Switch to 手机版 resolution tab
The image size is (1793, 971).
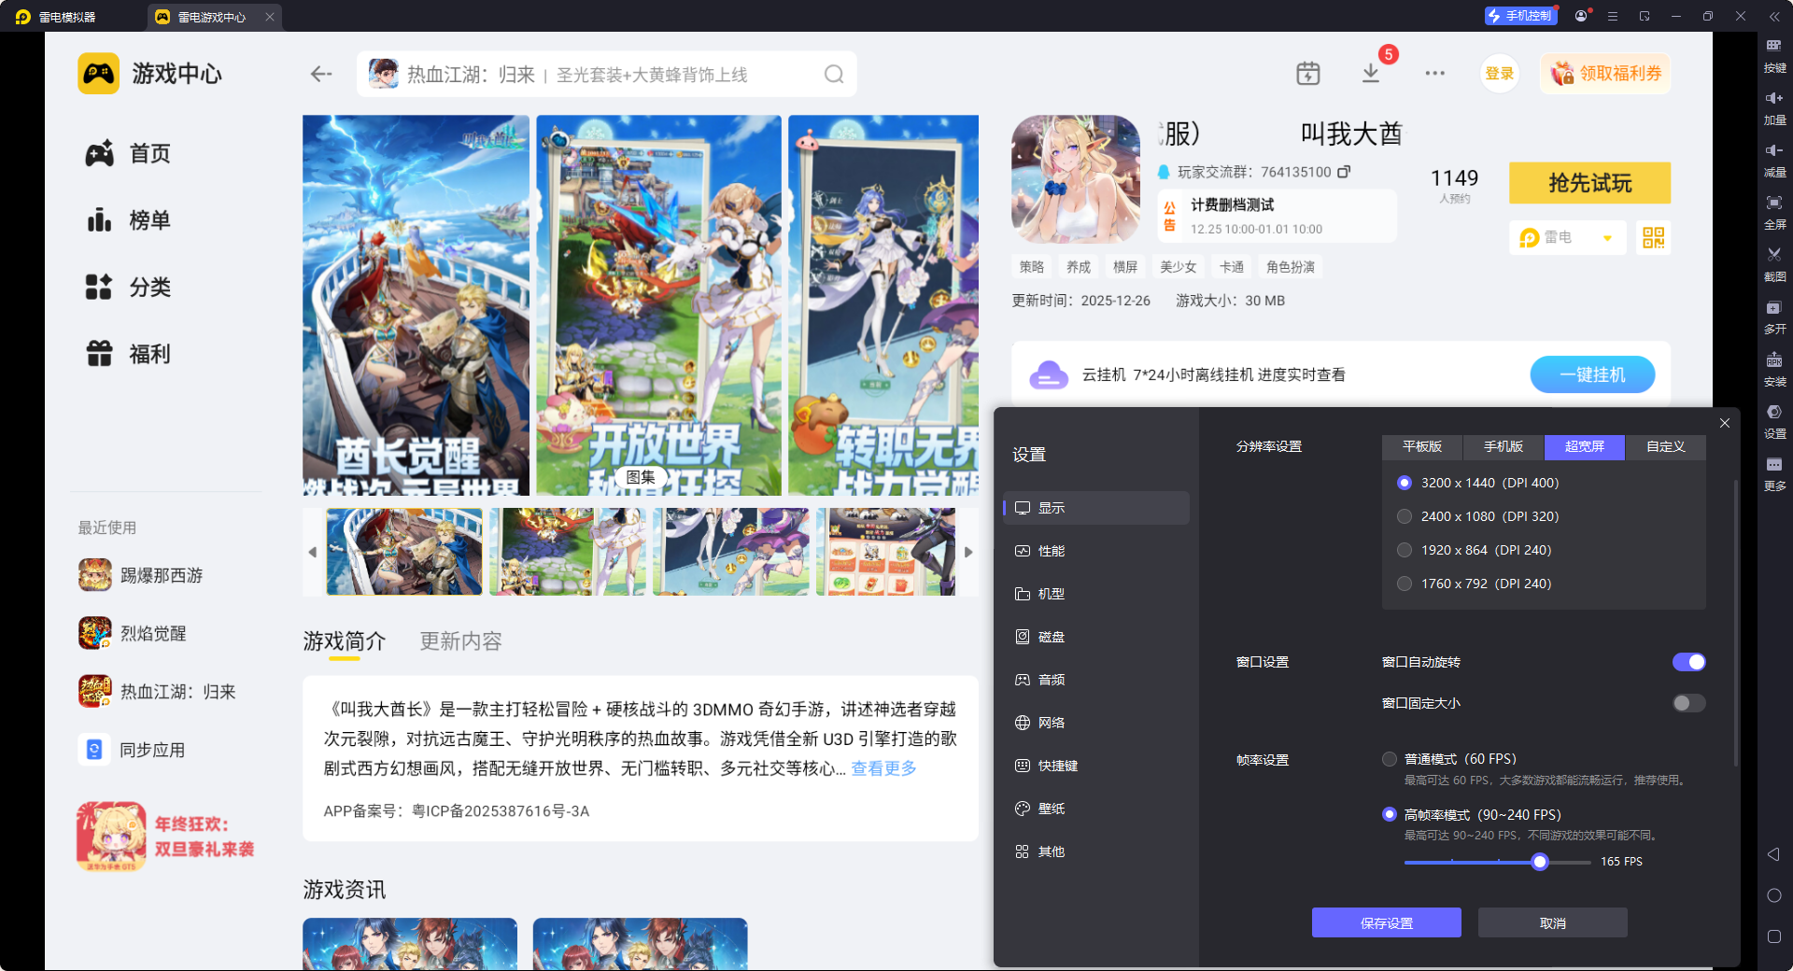[x=1504, y=447]
